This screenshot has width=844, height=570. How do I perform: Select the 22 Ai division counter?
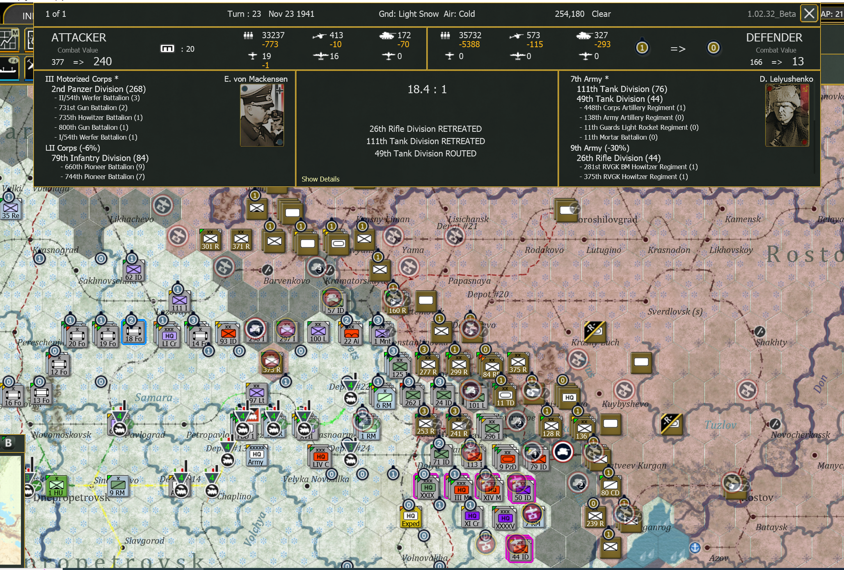tap(351, 333)
